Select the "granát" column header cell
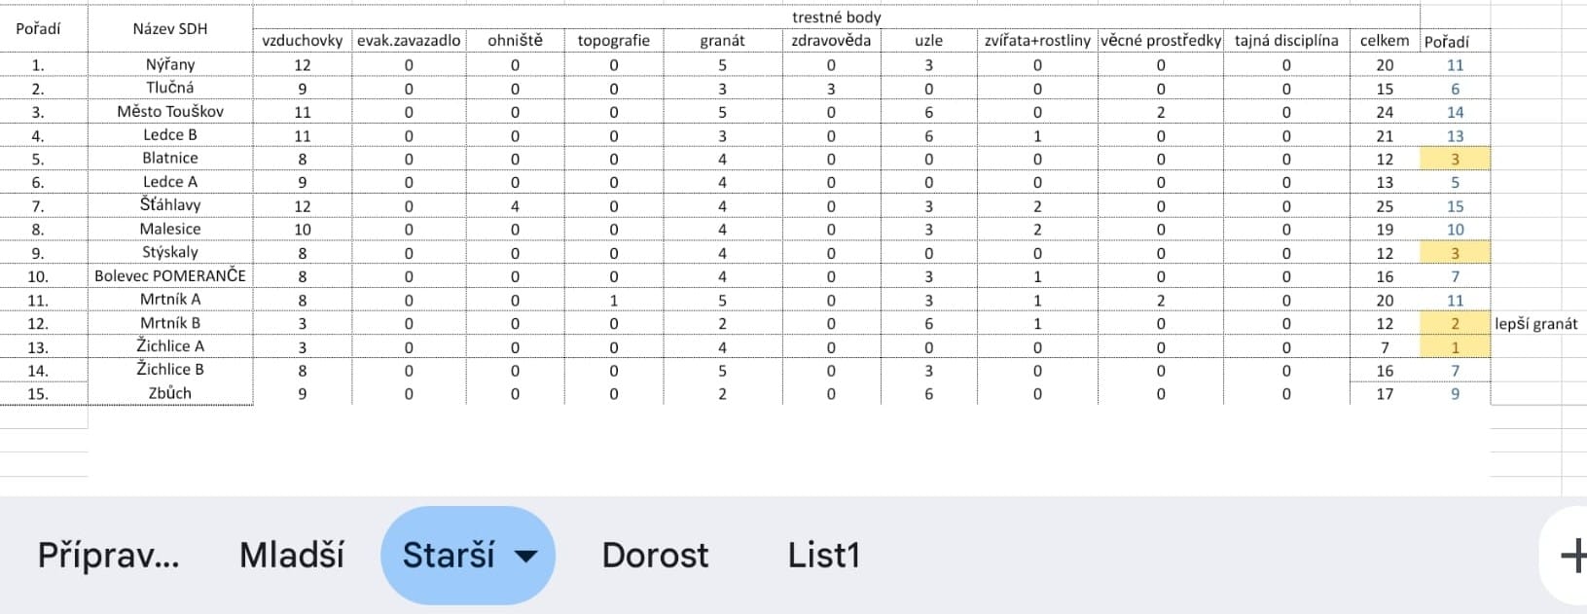Viewport: 1587px width, 614px height. [x=722, y=41]
